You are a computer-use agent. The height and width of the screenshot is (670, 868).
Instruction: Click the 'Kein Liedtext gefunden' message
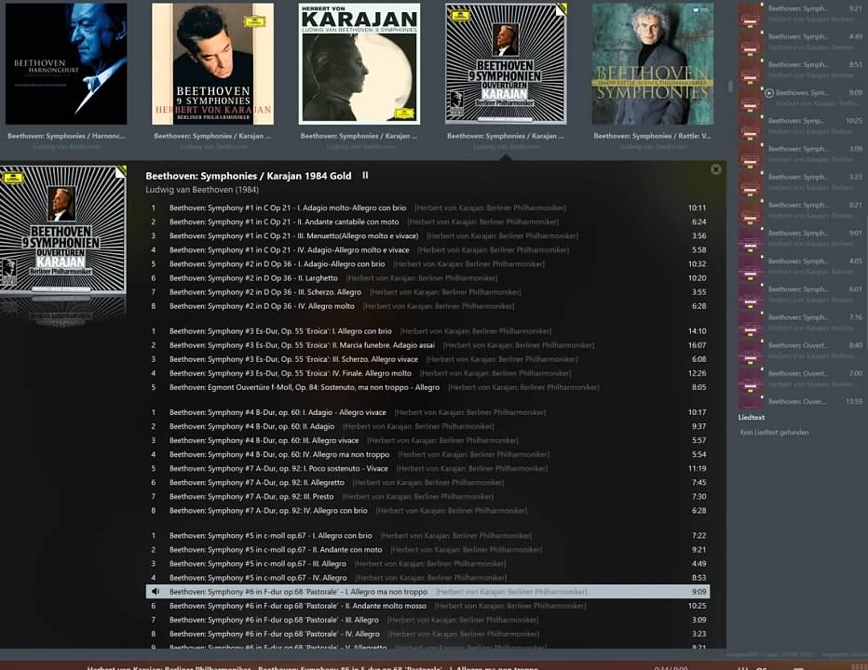(775, 432)
